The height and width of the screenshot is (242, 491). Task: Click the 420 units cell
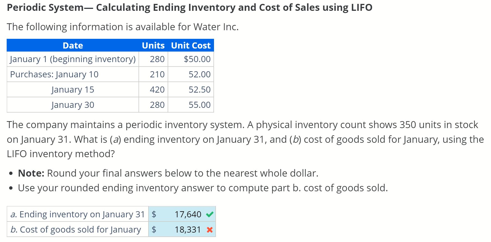(157, 90)
